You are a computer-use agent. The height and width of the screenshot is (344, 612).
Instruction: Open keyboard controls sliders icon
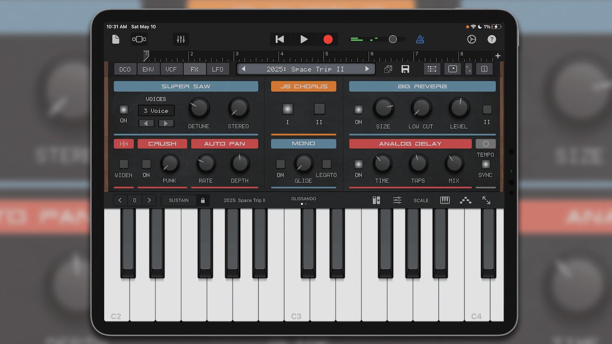point(397,200)
